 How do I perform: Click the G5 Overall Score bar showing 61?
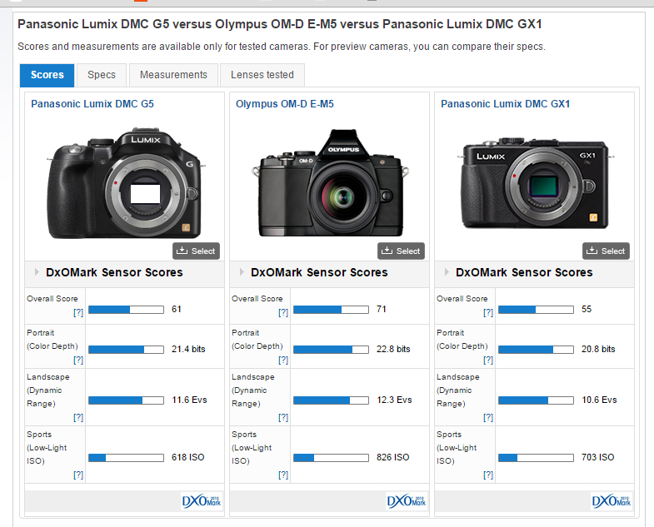pyautogui.click(x=126, y=310)
